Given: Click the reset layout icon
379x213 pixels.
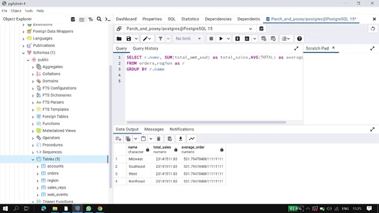Looking at the screenshot, I should tap(372, 29).
